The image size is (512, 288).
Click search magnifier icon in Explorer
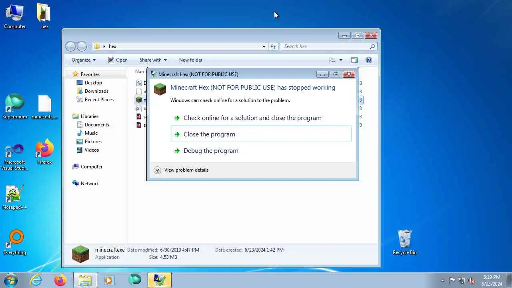(372, 46)
